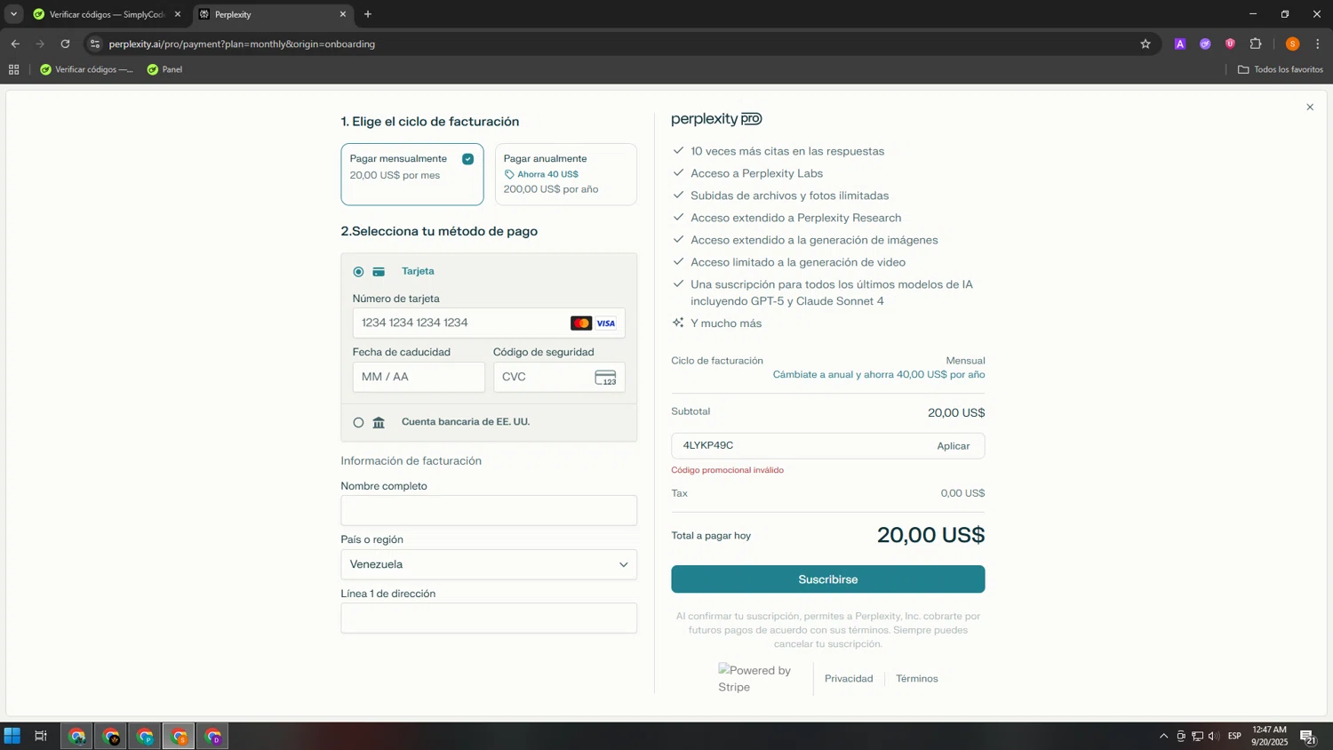Click the bank building icon
The image size is (1333, 750).
[x=379, y=422]
